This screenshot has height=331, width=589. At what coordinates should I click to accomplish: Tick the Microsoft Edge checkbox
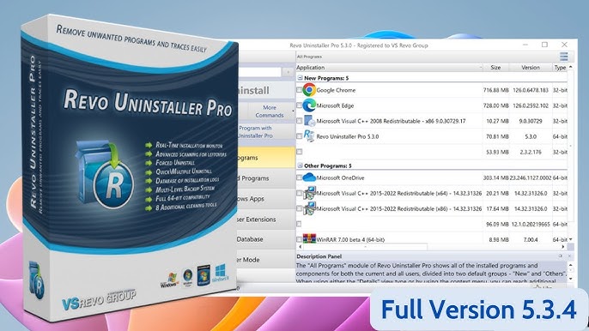point(299,105)
